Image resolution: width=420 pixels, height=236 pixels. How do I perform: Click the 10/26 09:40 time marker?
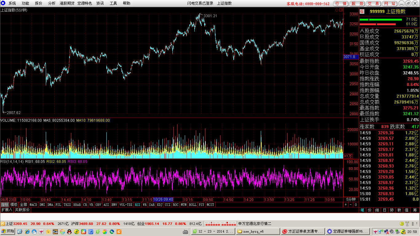(x=163, y=199)
